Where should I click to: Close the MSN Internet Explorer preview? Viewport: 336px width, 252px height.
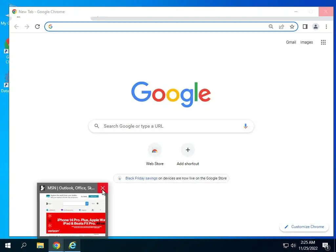pos(103,188)
